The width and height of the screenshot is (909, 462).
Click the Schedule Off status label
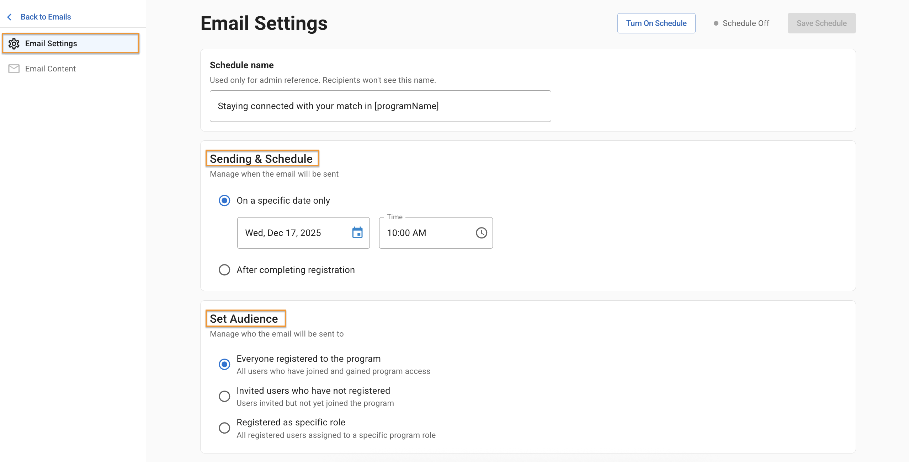[x=746, y=23]
